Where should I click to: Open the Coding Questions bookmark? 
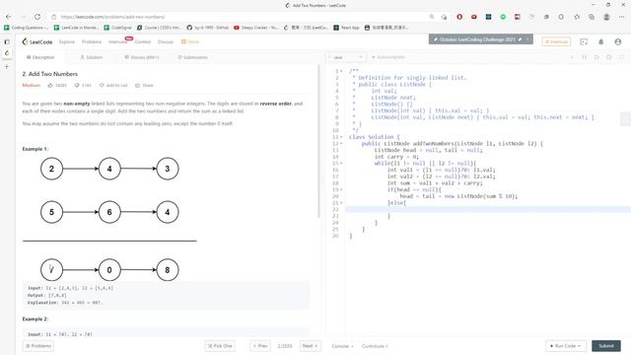click(27, 28)
